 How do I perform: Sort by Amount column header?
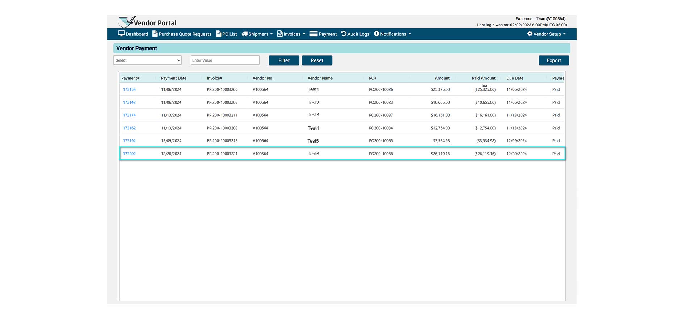point(442,78)
